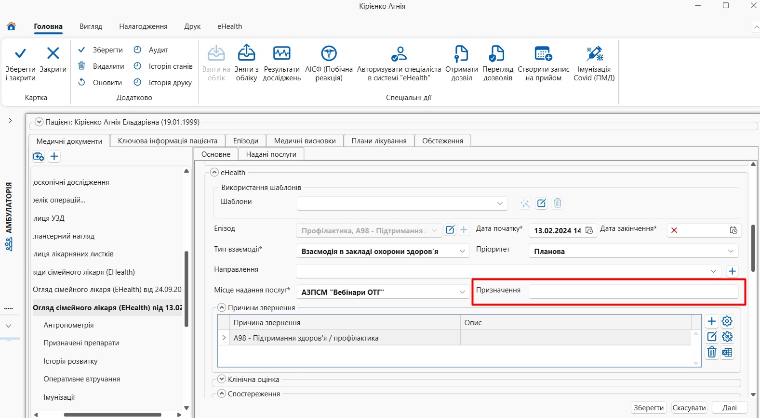
Task: Click the Скасувати button
Action: tap(689, 407)
